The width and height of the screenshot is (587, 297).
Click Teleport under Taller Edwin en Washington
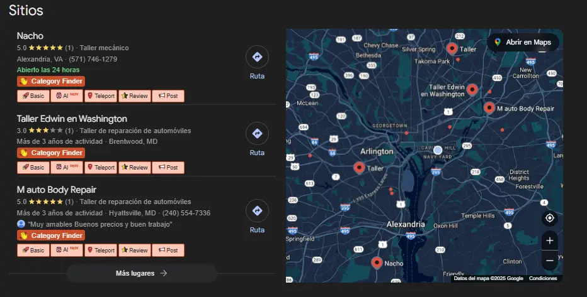(x=101, y=168)
